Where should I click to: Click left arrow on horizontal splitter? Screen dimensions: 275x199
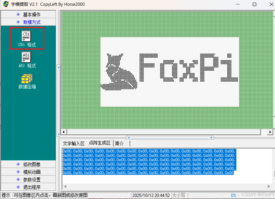[x=129, y=138]
